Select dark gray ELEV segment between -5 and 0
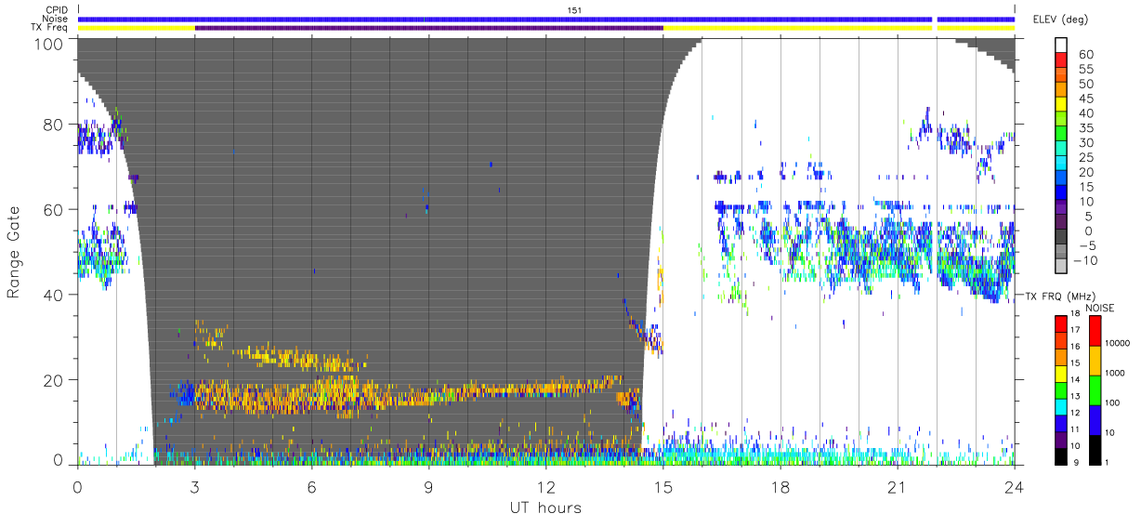 pos(1061,238)
